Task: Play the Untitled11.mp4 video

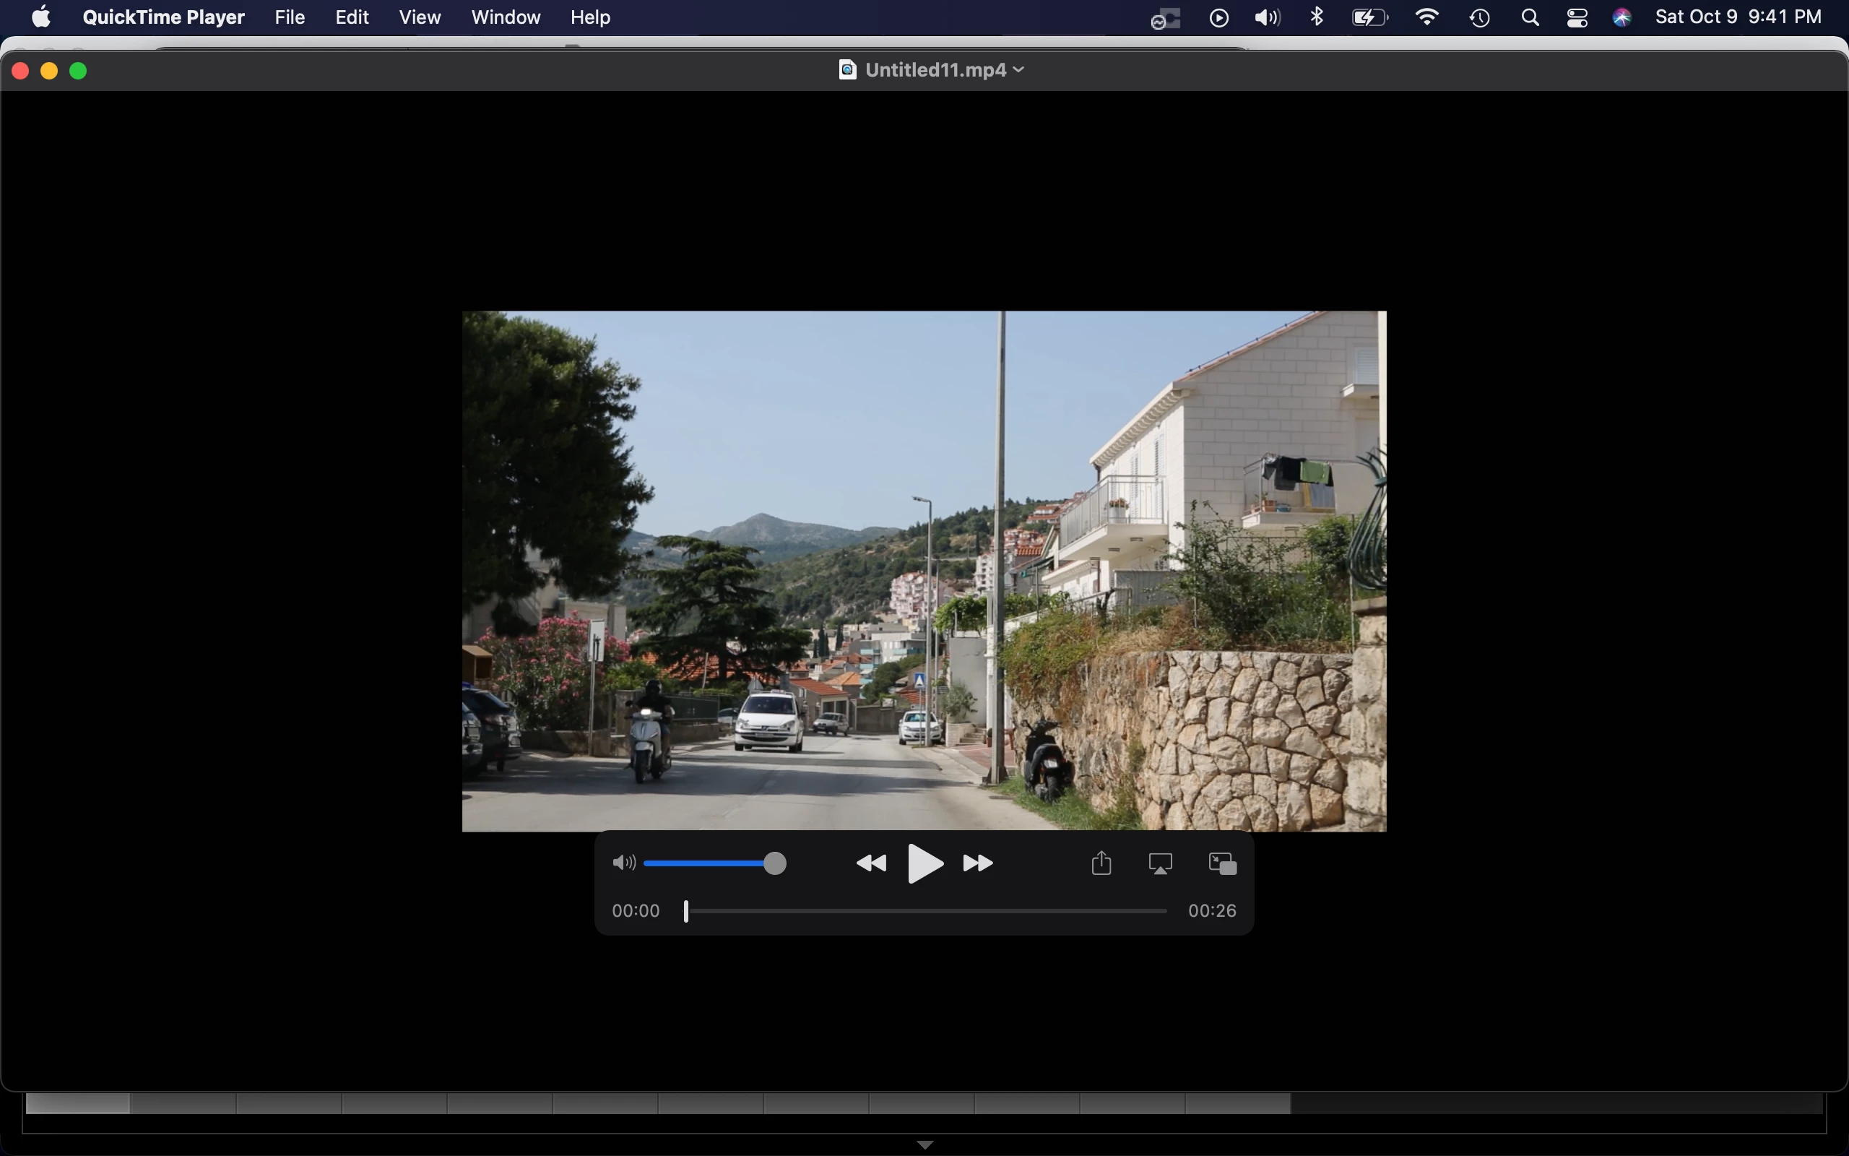Action: point(924,864)
